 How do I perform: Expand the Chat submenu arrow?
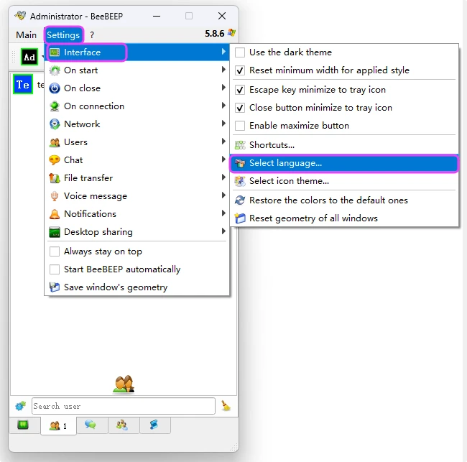point(223,160)
